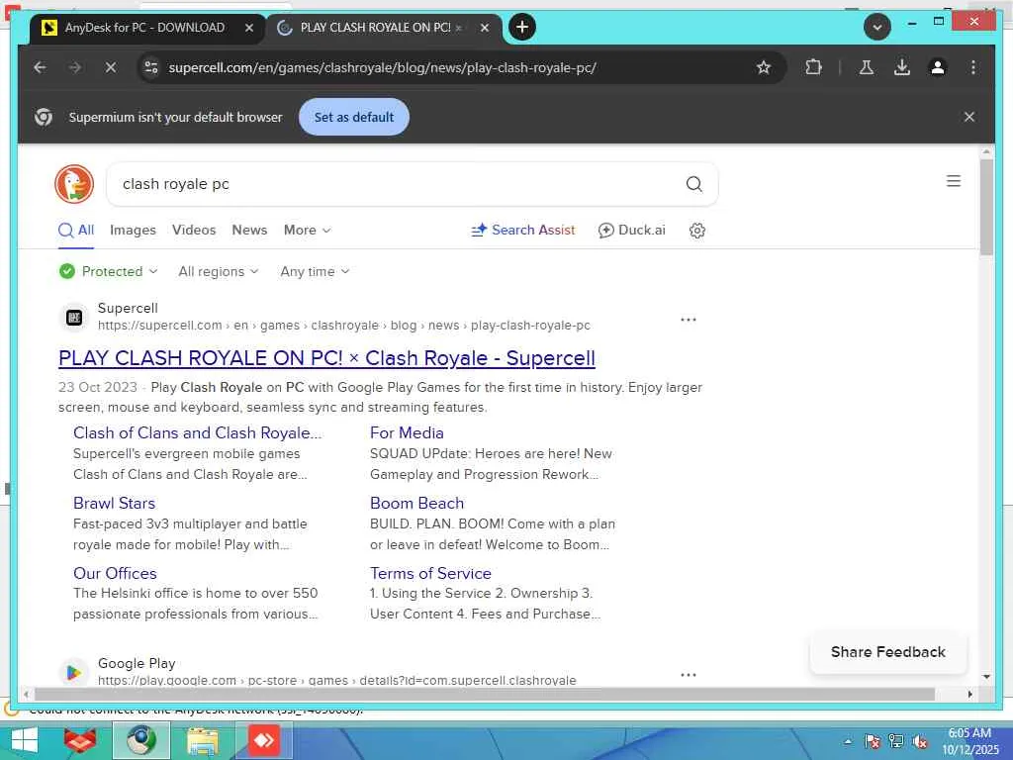This screenshot has height=760, width=1013.
Task: Select the Images search tab
Action: coord(133,230)
